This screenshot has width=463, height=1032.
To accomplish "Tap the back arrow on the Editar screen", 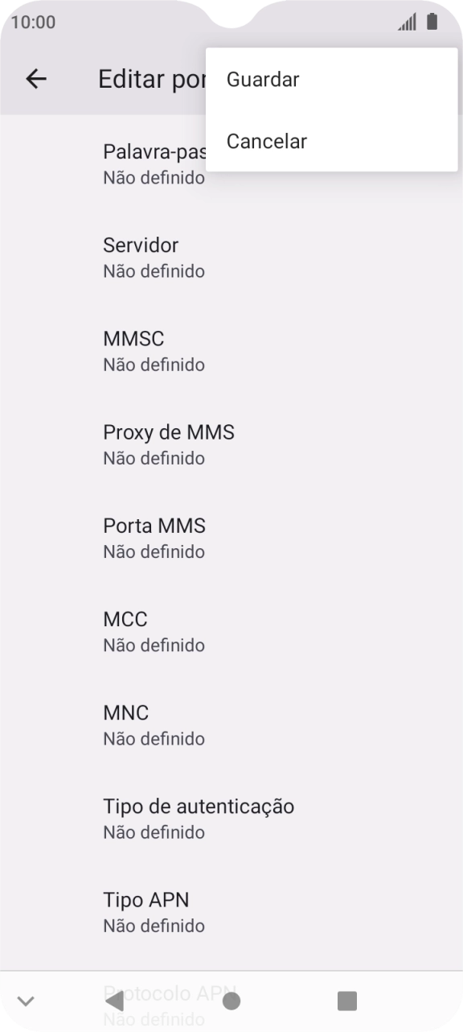I will 35,79.
